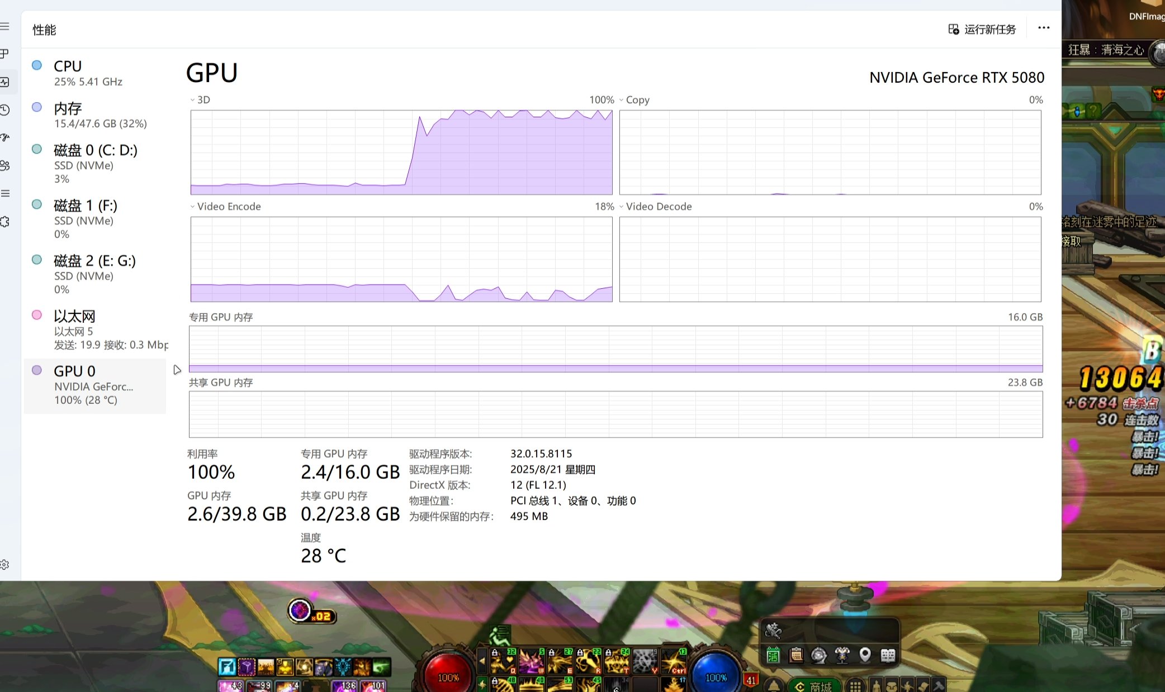Viewport: 1165px width, 692px height.
Task: Switch to the Performance sidebar icon
Action: pyautogui.click(x=5, y=82)
